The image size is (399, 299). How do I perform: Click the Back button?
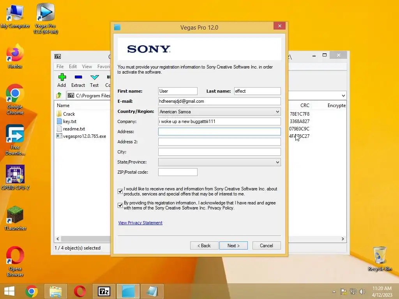click(x=204, y=246)
